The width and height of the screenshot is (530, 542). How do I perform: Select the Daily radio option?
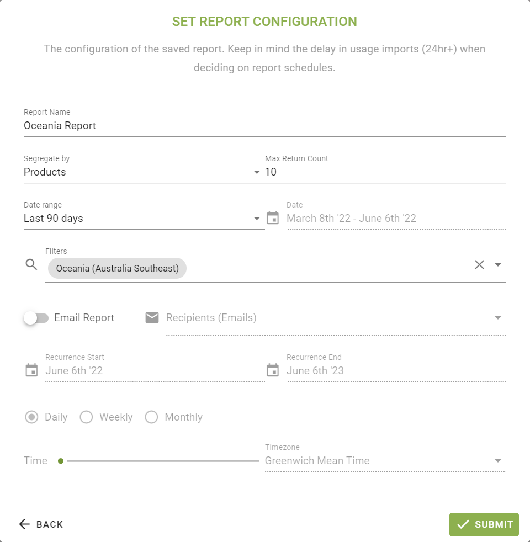[x=32, y=417]
